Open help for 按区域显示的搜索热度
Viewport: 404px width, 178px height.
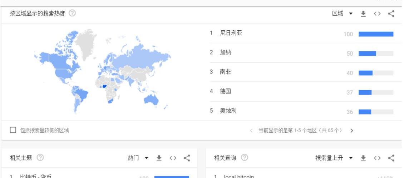coord(72,14)
